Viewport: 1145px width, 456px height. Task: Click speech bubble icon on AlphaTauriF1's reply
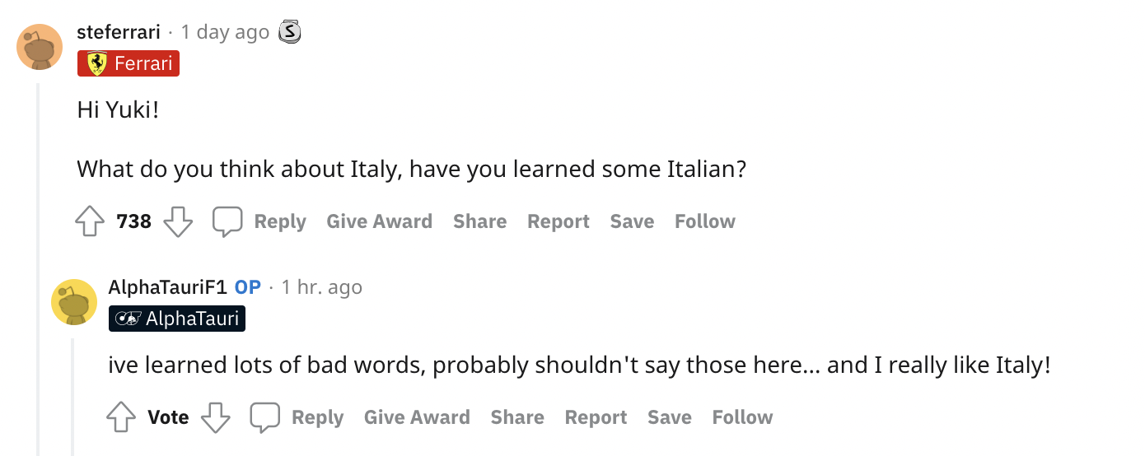(265, 417)
